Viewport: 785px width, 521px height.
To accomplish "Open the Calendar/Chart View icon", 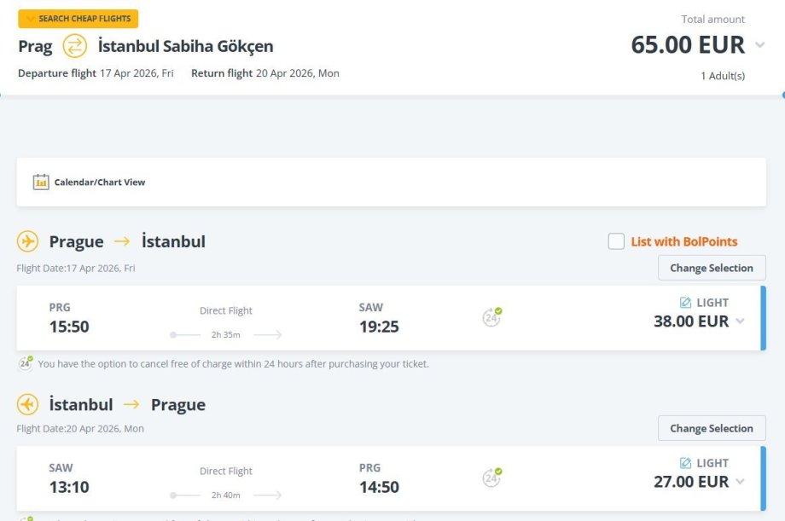I will pyautogui.click(x=41, y=182).
